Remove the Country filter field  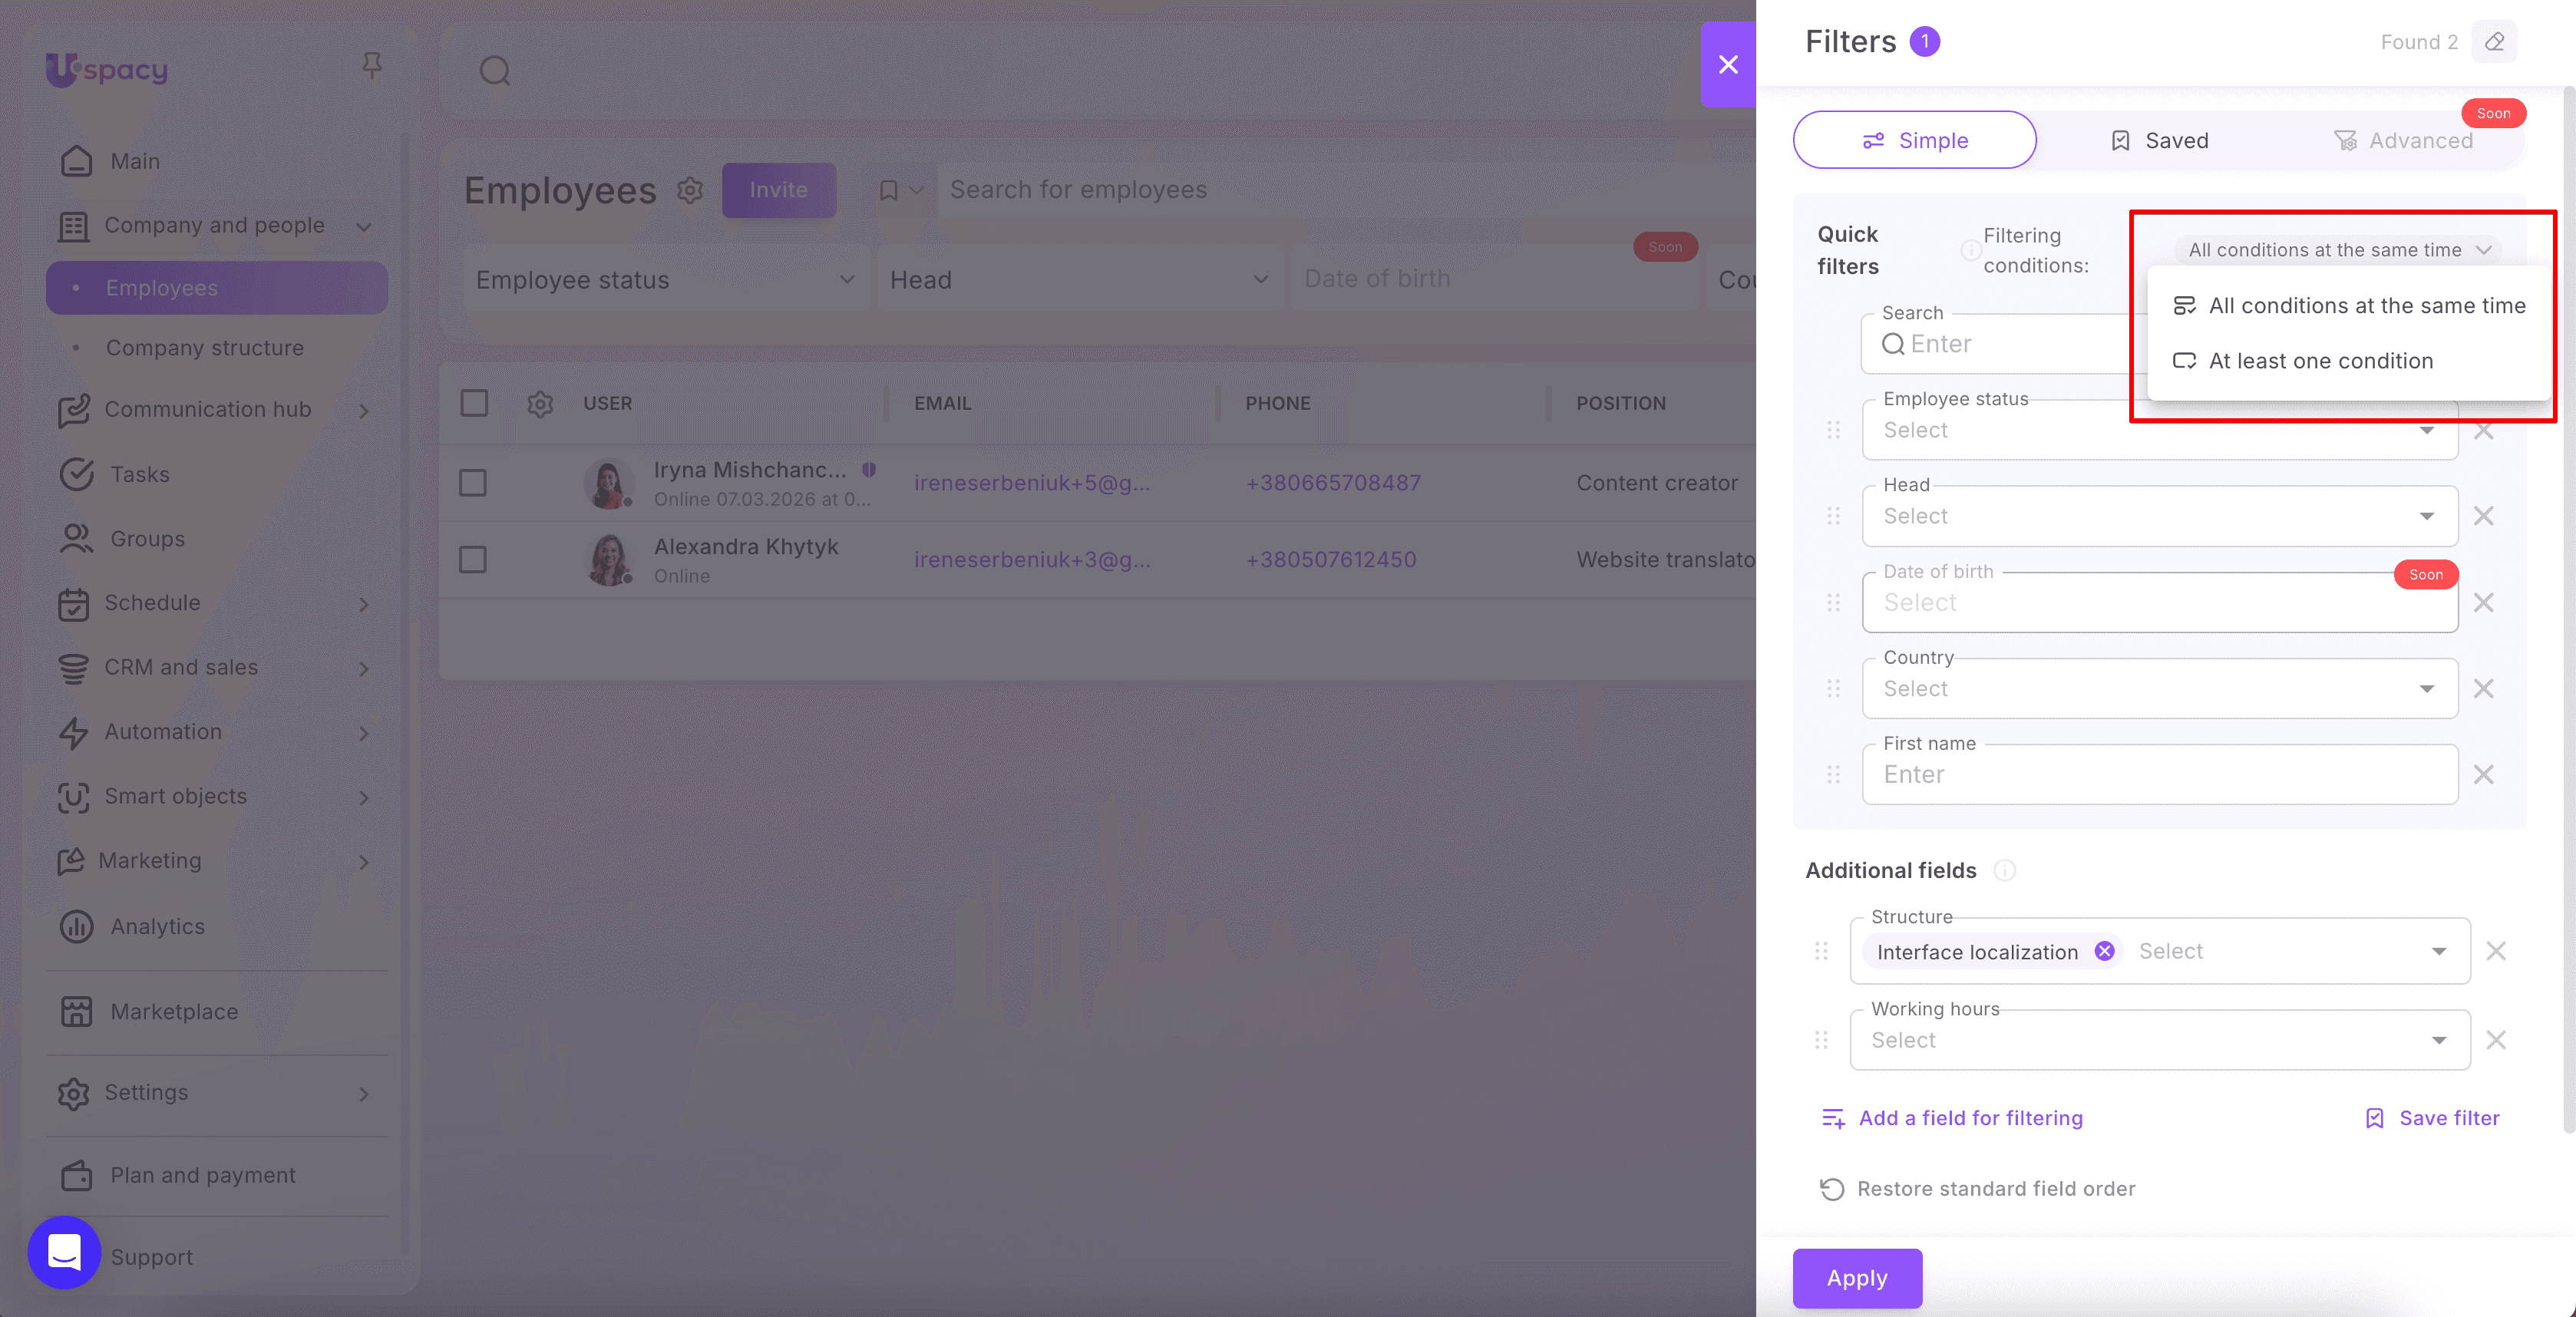pyautogui.click(x=2483, y=688)
